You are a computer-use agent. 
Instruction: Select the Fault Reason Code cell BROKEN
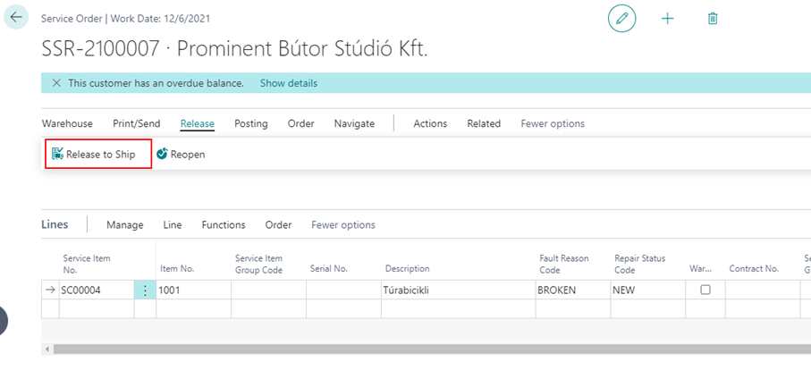pyautogui.click(x=570, y=290)
